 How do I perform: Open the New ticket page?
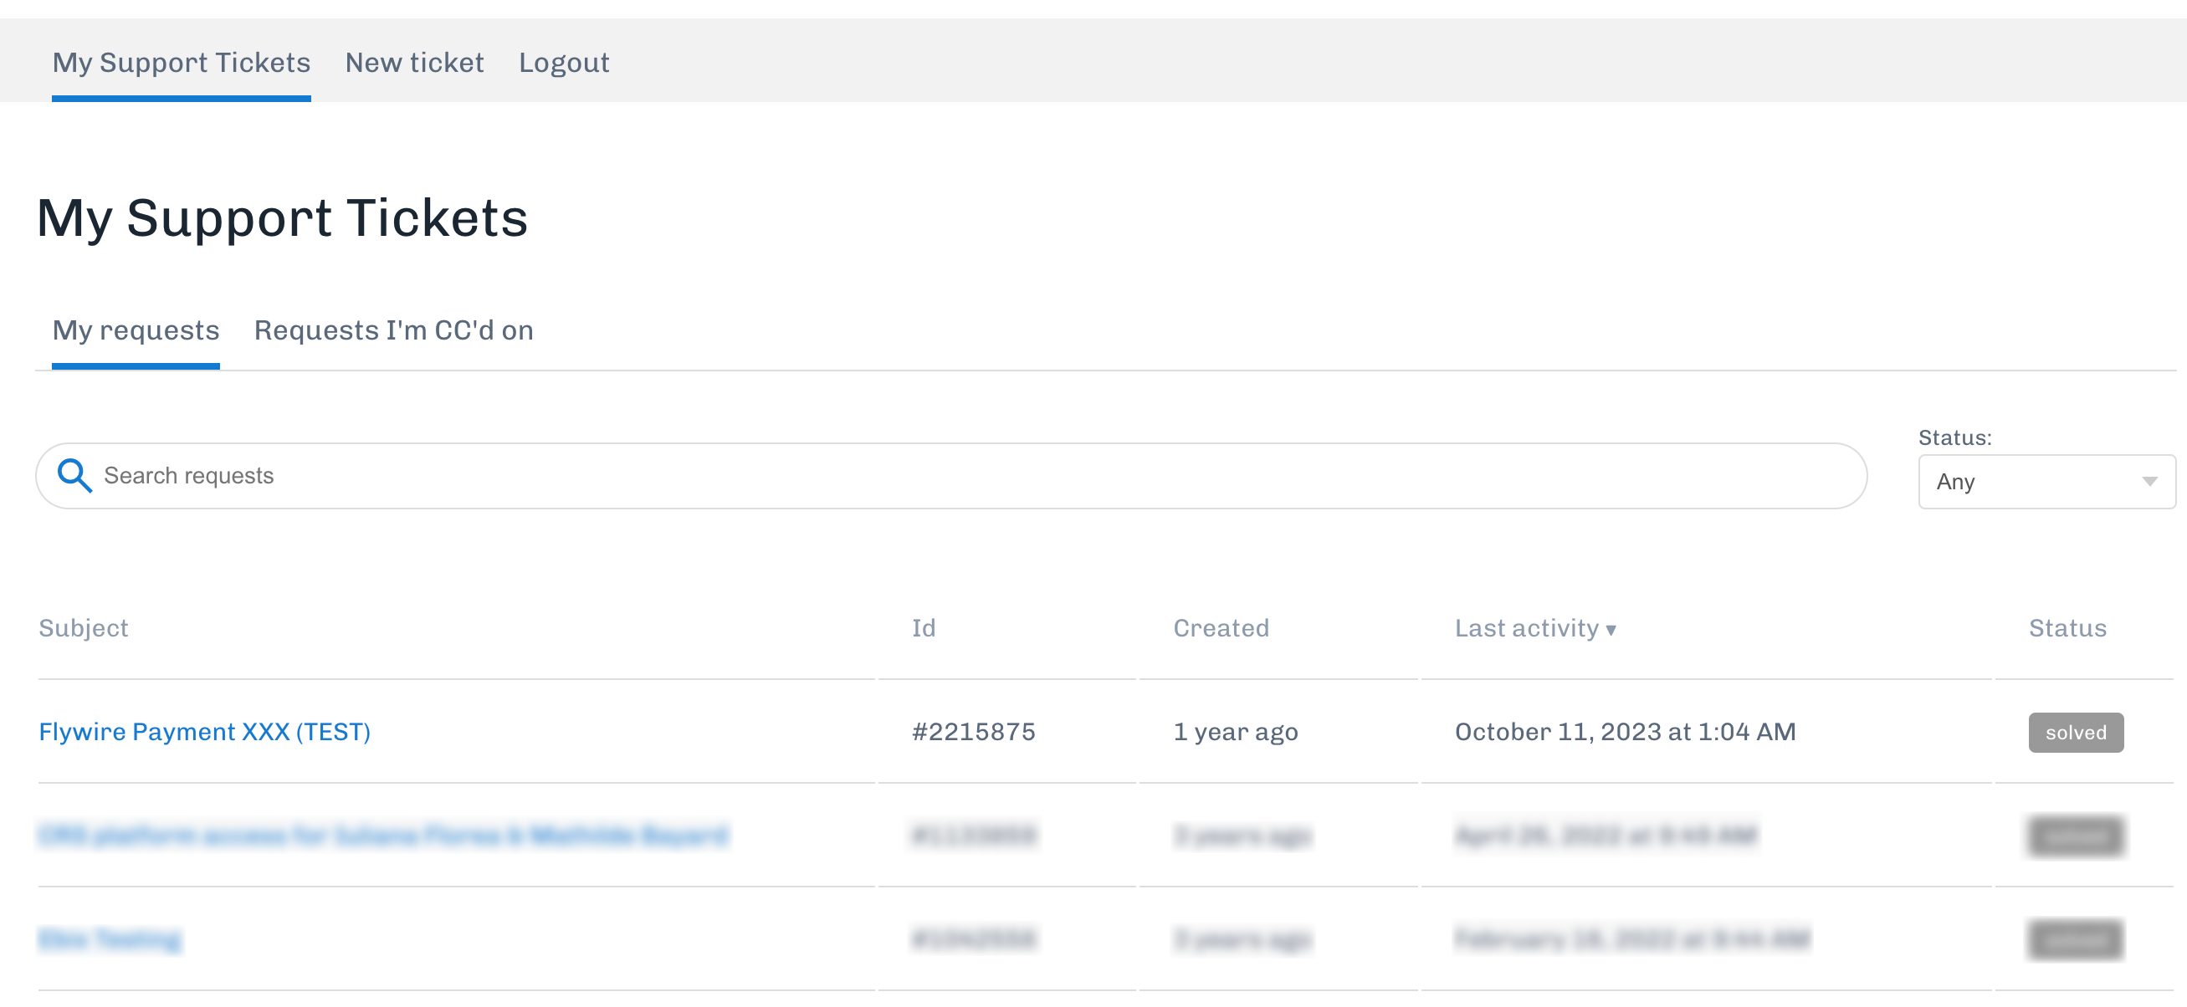coord(414,63)
